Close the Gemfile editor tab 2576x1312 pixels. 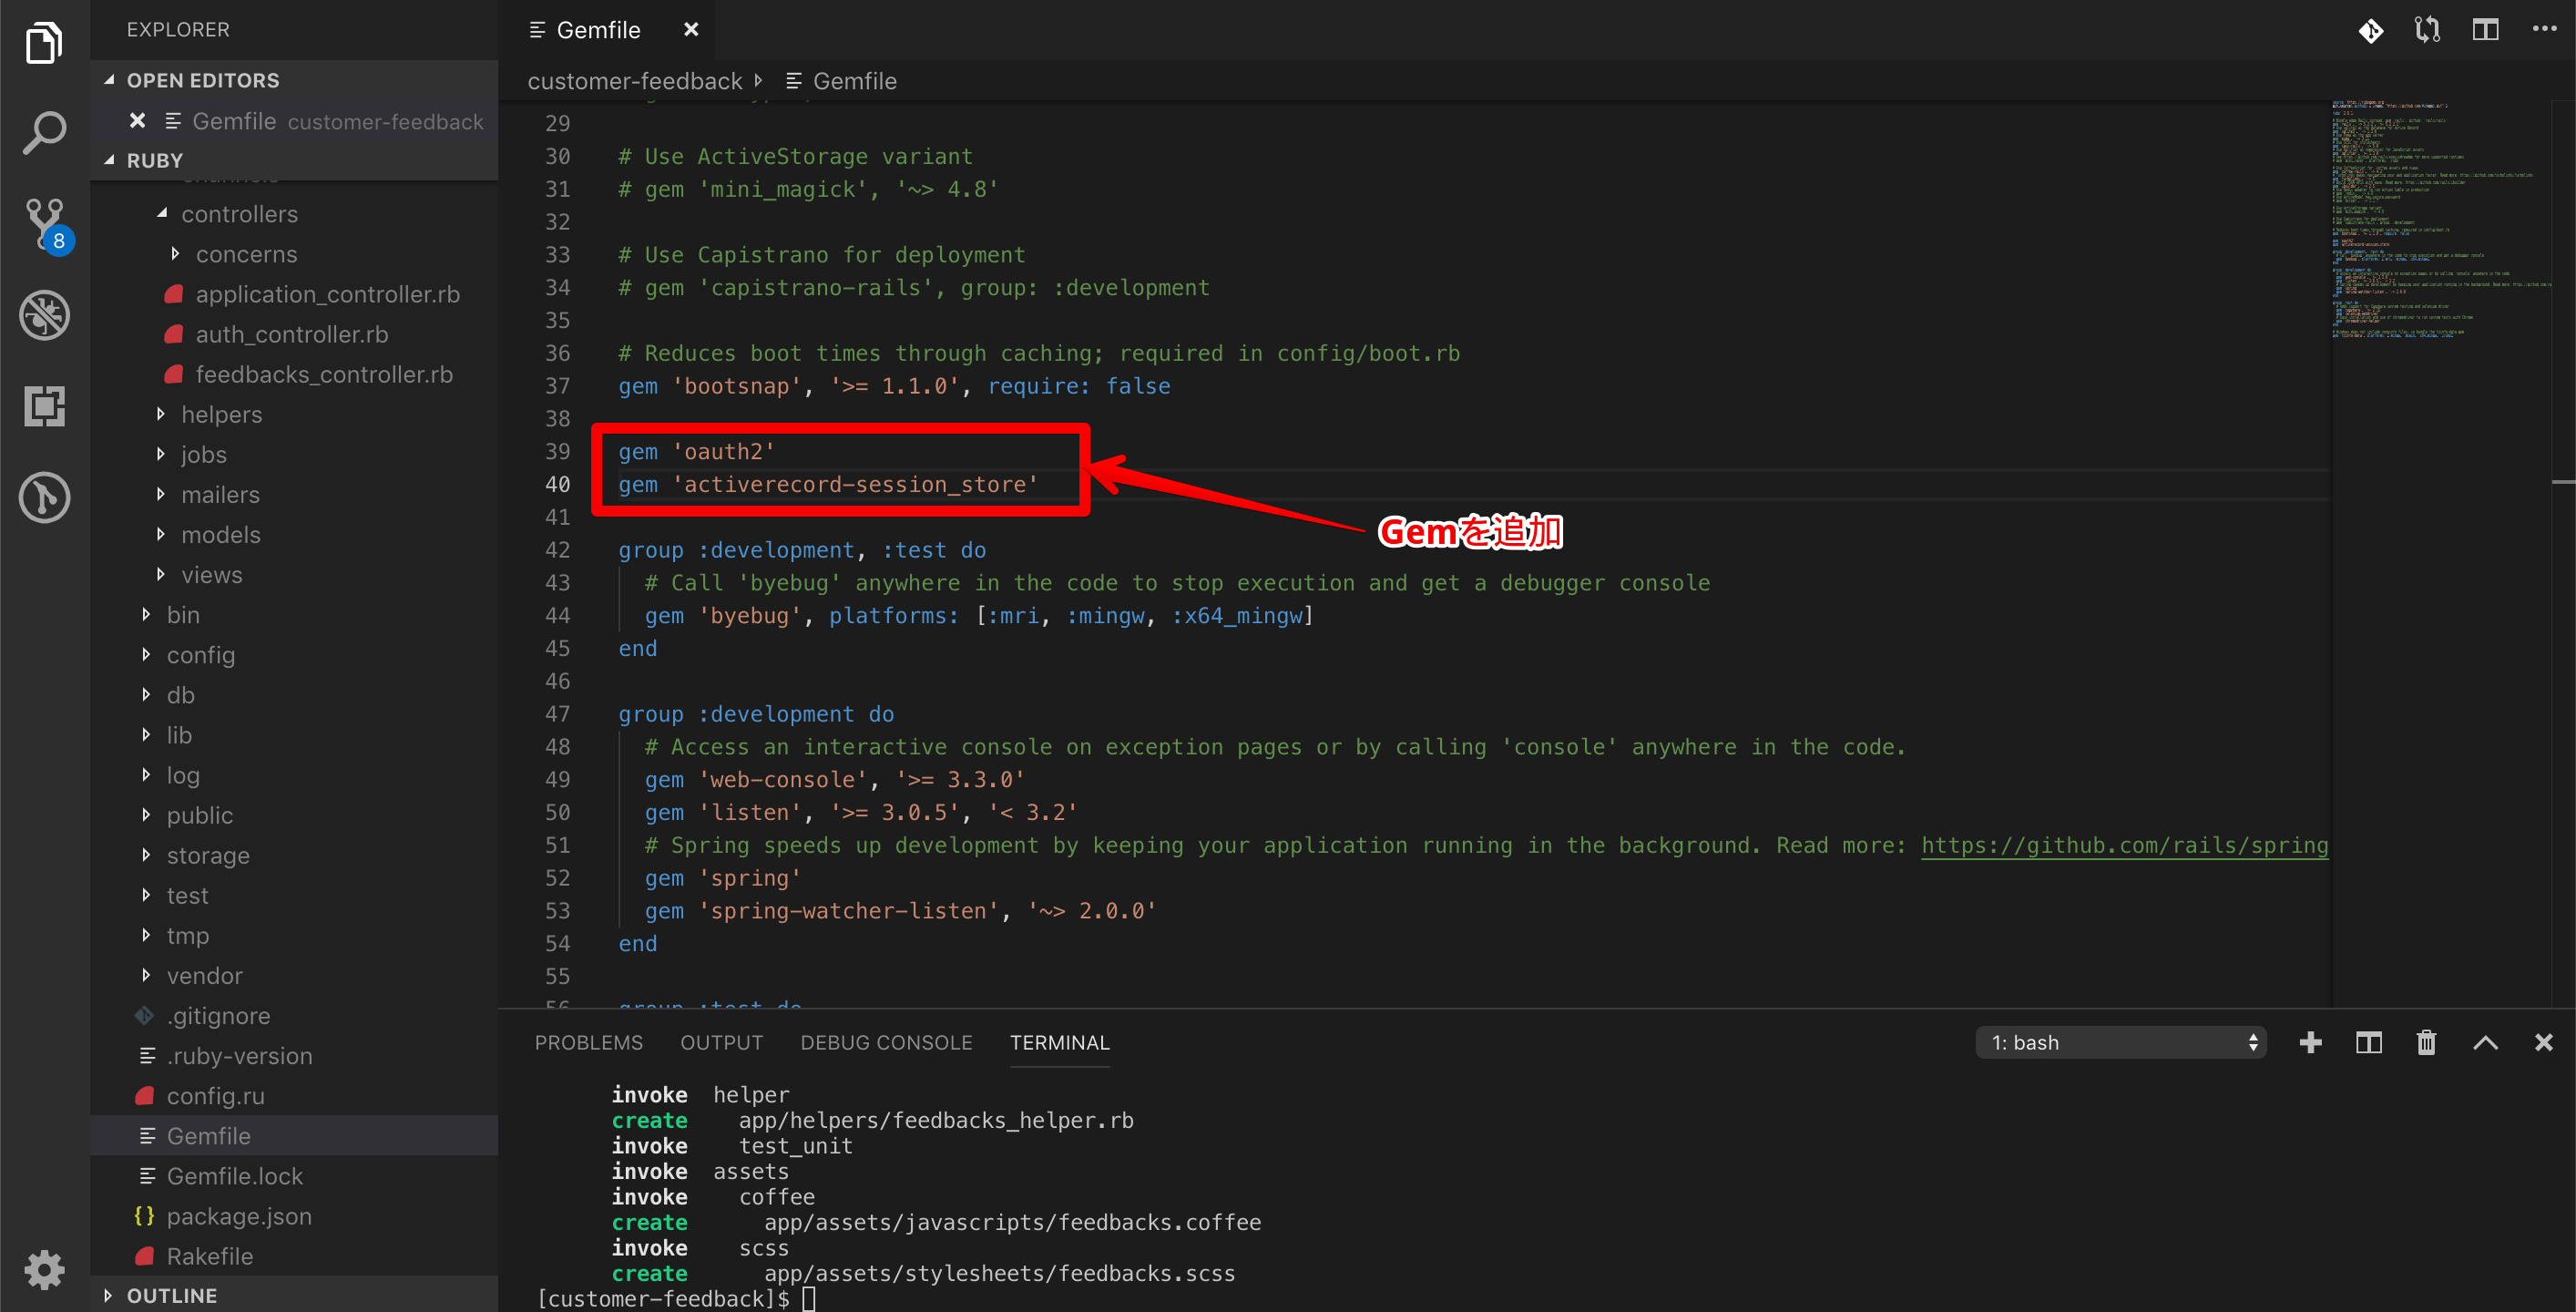[x=691, y=30]
